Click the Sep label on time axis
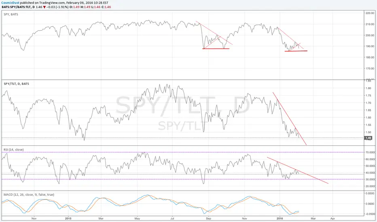Image resolution: width=377 pixels, height=222 pixels. click(x=208, y=219)
